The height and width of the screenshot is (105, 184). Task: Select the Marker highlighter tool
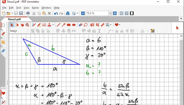(x=39, y=25)
